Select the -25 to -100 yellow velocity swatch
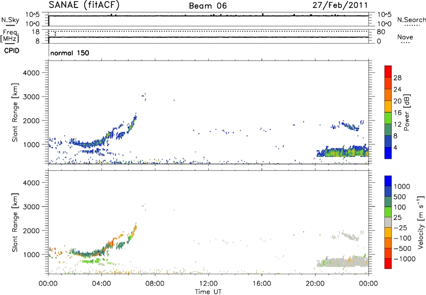Viewport: 426px width, 295px height. click(x=388, y=233)
